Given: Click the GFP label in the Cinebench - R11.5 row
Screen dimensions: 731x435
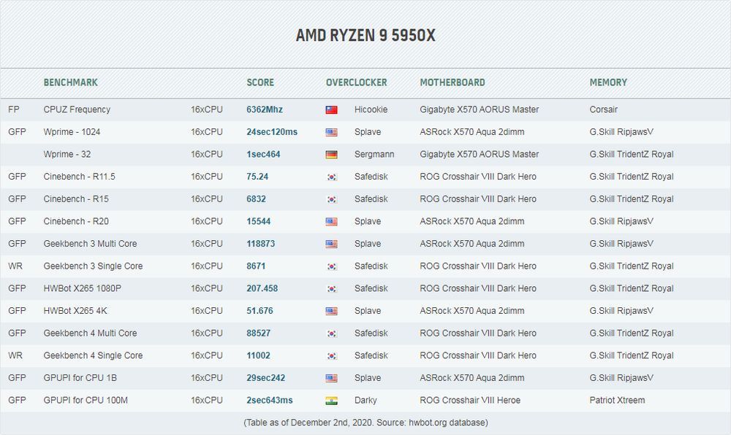Looking at the screenshot, I should coord(17,177).
